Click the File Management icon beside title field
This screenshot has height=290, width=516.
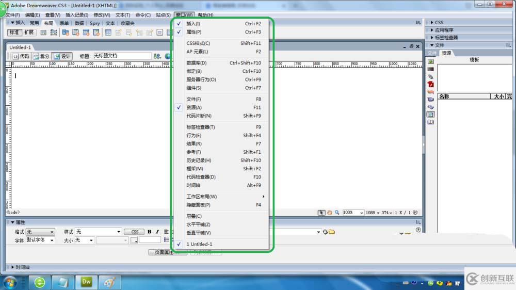(x=157, y=56)
